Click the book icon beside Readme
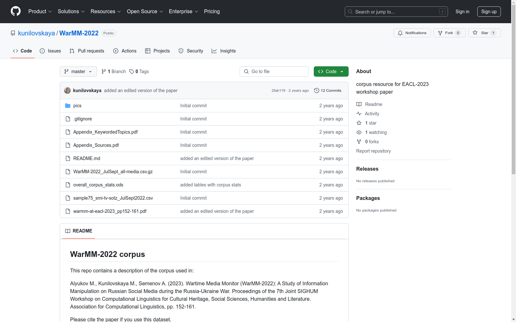Screen dimensions: 516x322 pos(359,104)
